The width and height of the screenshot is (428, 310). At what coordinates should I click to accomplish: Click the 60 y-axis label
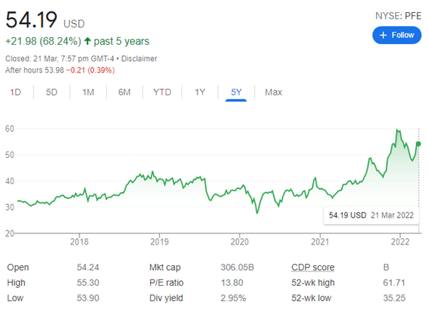9,129
